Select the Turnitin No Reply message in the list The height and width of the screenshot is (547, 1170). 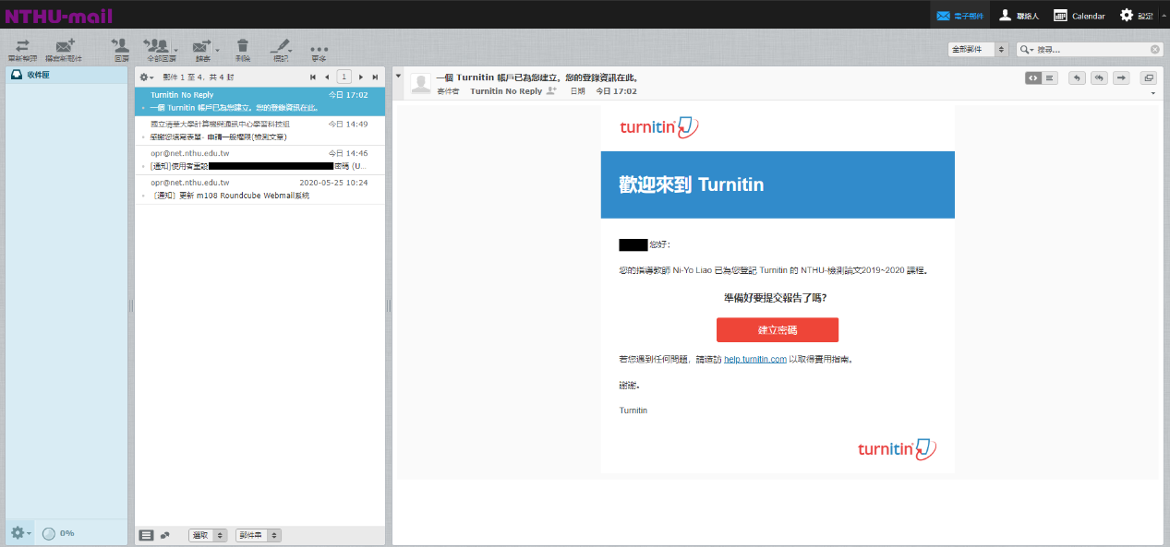(259, 101)
